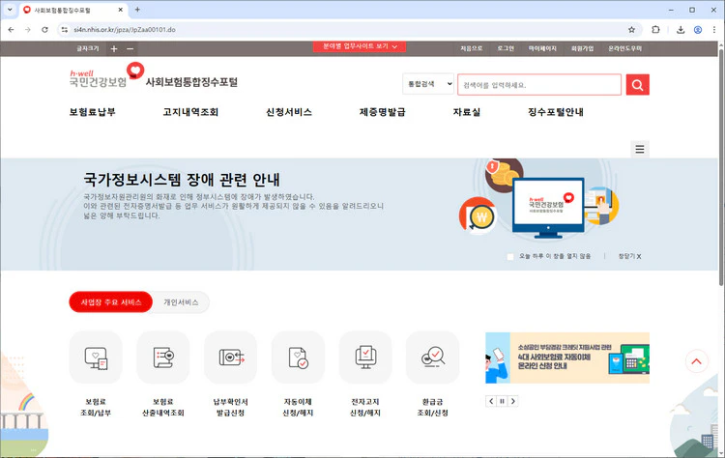Click 국가정보시스템 장애 관련 안내 heading
725x458 pixels.
182,180
